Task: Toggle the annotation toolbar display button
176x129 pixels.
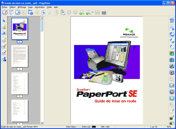Action: point(5,12)
